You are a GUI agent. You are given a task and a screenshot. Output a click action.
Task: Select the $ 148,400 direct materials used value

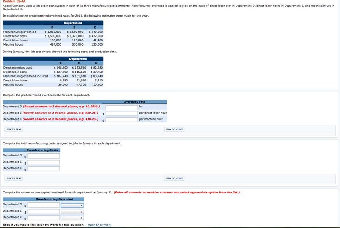click(61, 68)
